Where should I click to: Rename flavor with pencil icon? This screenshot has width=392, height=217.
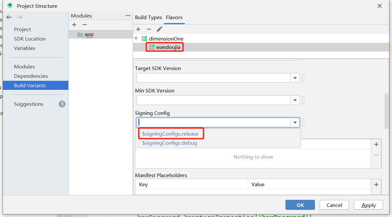tap(159, 29)
